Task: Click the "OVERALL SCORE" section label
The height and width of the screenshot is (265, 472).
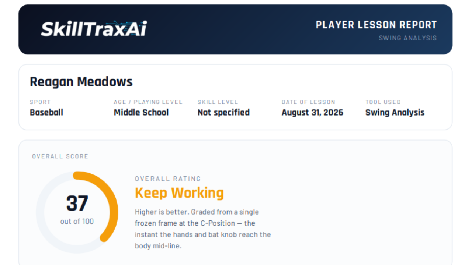Action: point(60,156)
